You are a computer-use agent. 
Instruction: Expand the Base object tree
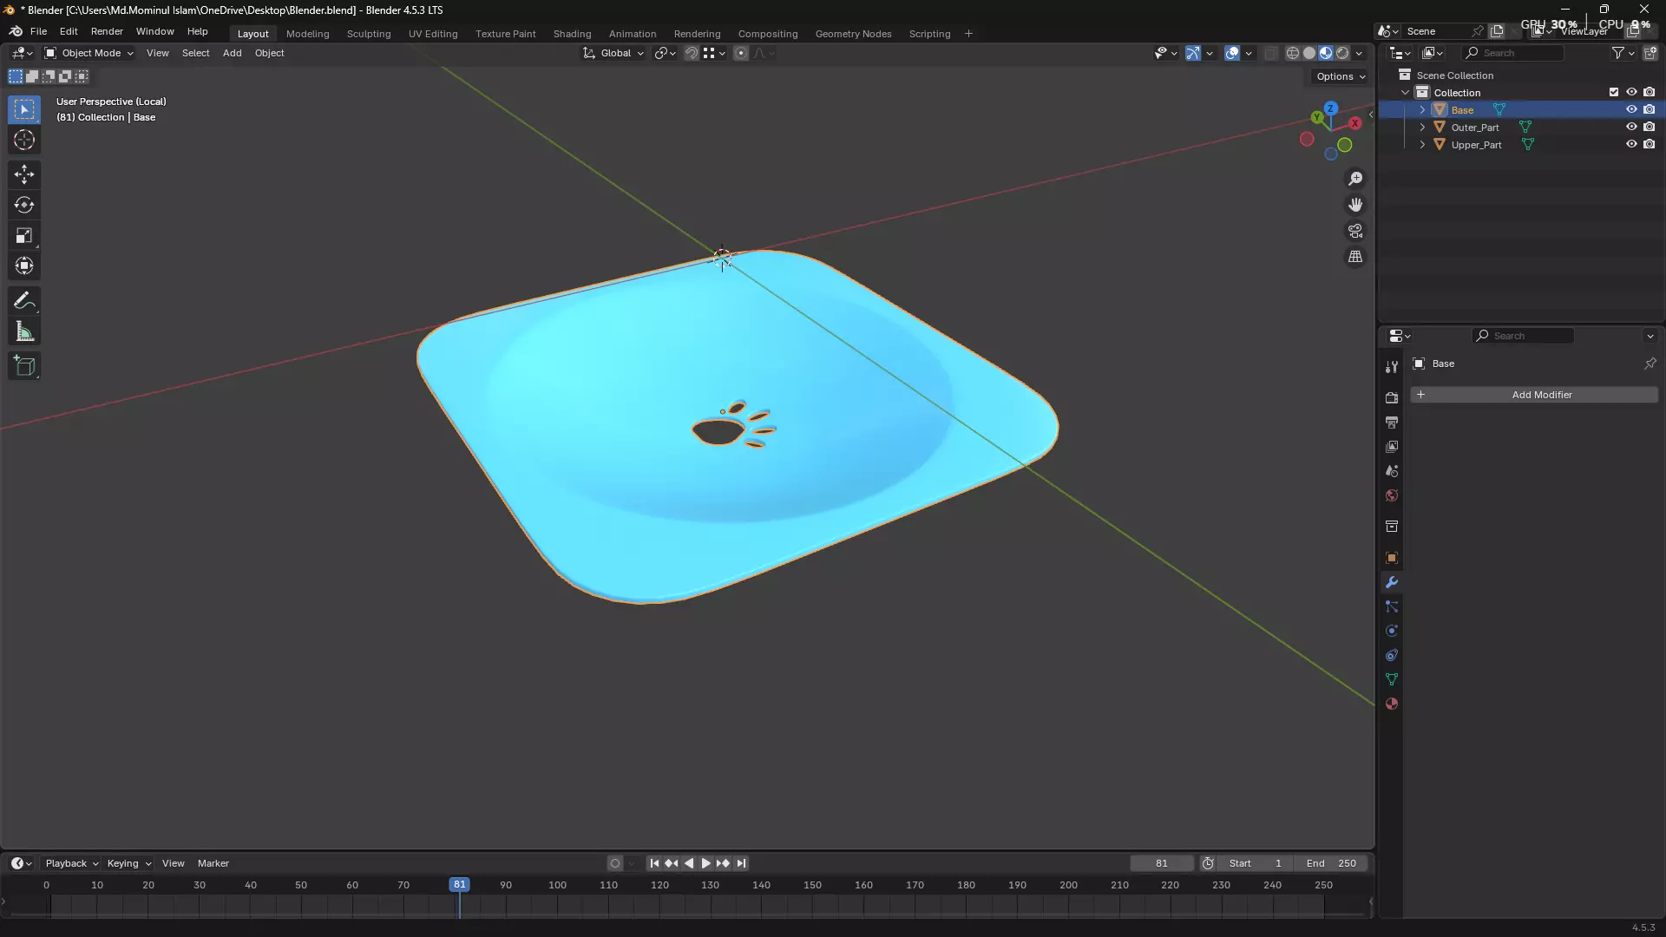click(1422, 110)
